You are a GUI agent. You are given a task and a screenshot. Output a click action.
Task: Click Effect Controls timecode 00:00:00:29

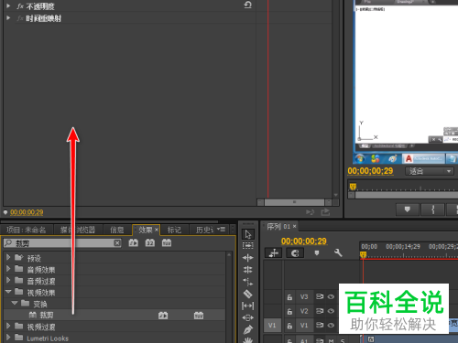(x=27, y=212)
